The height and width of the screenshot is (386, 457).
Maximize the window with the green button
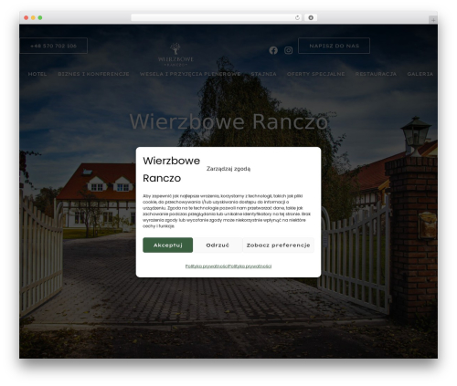[x=40, y=17]
